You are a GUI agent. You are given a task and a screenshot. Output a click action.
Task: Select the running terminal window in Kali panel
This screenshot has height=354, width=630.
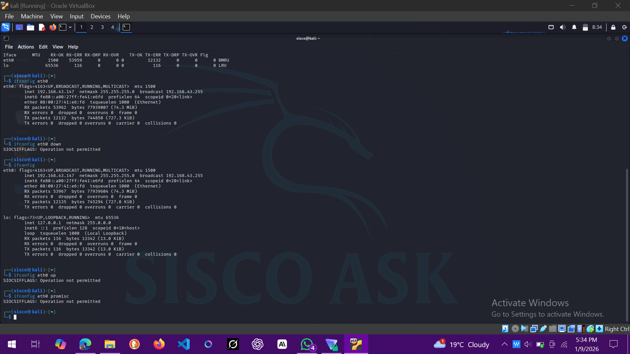(x=126, y=27)
